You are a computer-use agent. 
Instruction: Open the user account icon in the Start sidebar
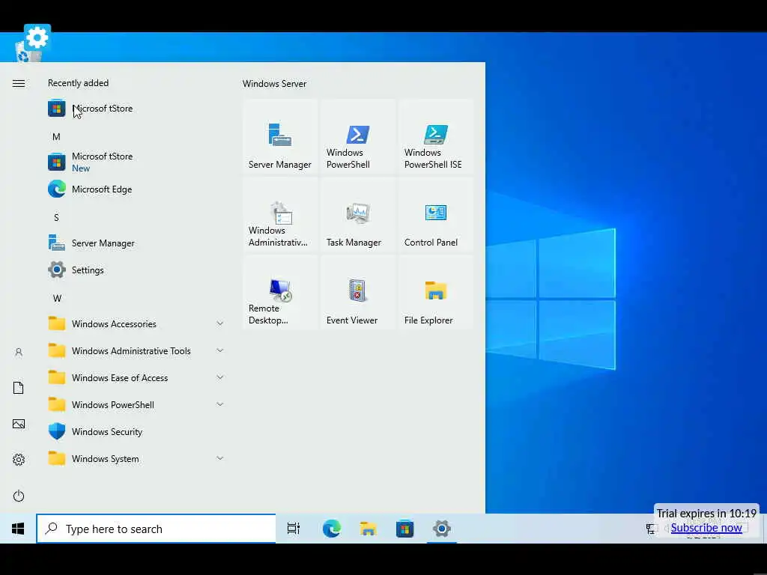pyautogui.click(x=19, y=352)
